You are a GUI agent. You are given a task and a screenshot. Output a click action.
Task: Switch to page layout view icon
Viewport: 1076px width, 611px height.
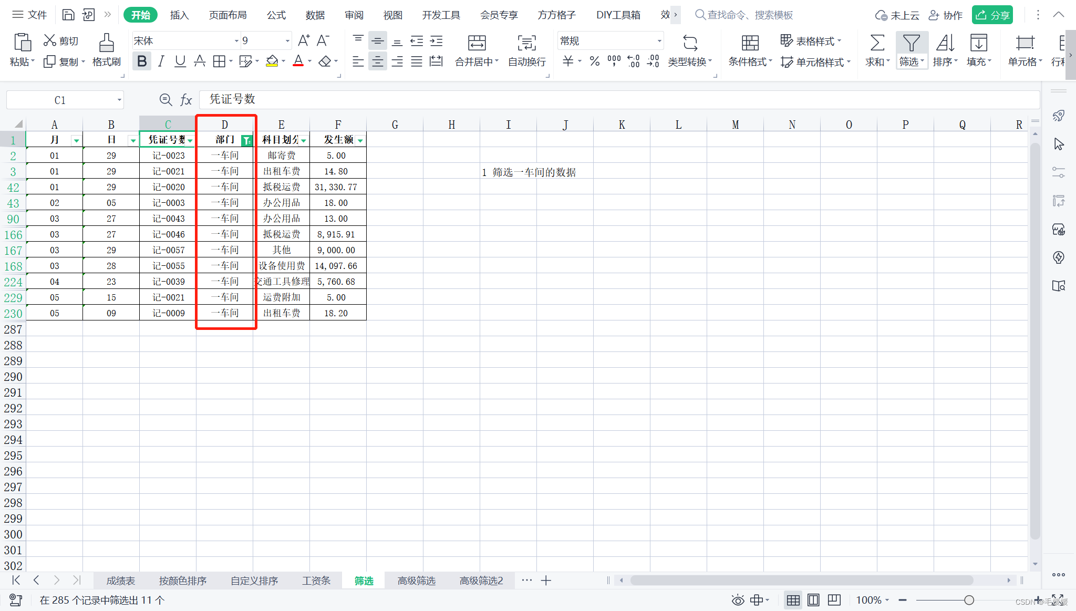click(x=813, y=600)
